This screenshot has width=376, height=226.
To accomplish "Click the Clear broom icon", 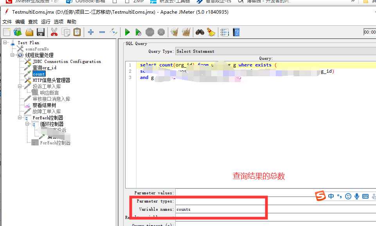I will (x=175, y=32).
